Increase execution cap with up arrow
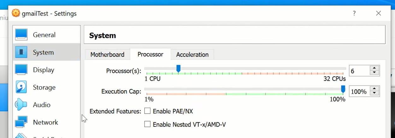 pos(374,89)
